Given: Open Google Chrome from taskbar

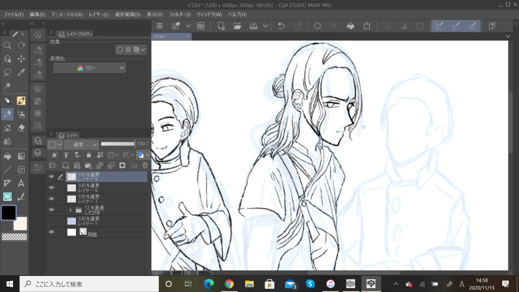Looking at the screenshot, I should pyautogui.click(x=229, y=284).
